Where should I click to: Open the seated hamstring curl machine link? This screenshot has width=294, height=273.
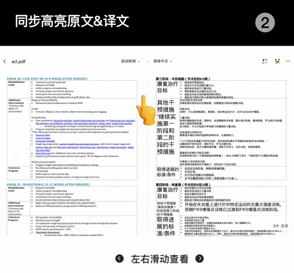89,121
